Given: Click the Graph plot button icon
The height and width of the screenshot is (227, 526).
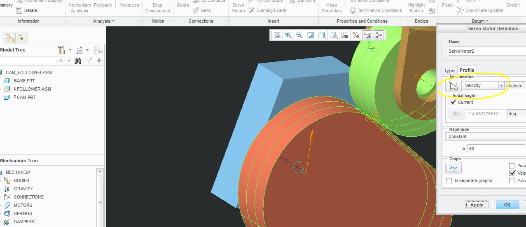Looking at the screenshot, I should [454, 168].
